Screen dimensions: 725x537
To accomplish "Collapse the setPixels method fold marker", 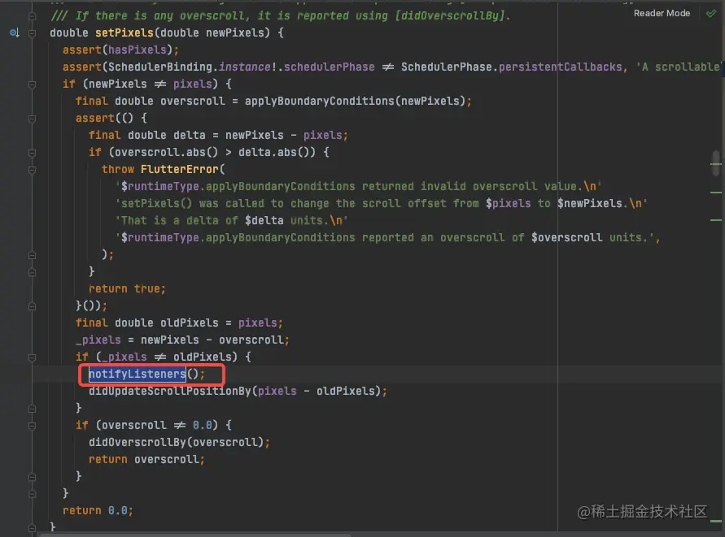I will pos(32,33).
